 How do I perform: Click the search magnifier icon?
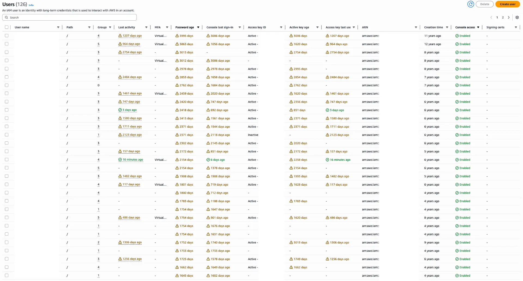[6, 17]
